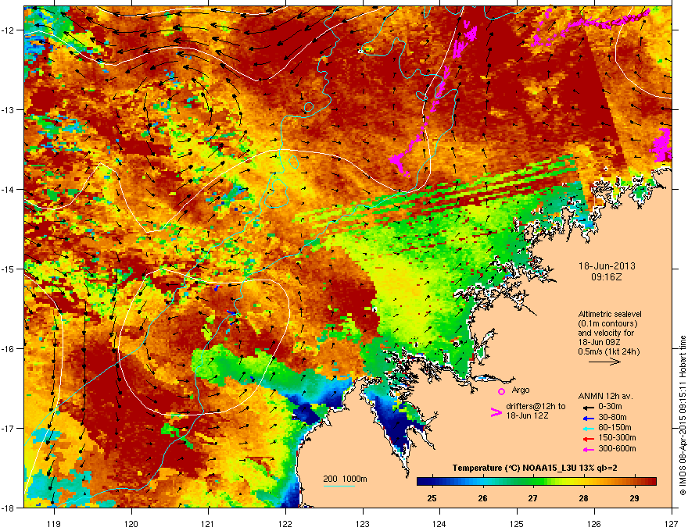
Task: Click the longitude axis label 123
Action: coord(363,523)
